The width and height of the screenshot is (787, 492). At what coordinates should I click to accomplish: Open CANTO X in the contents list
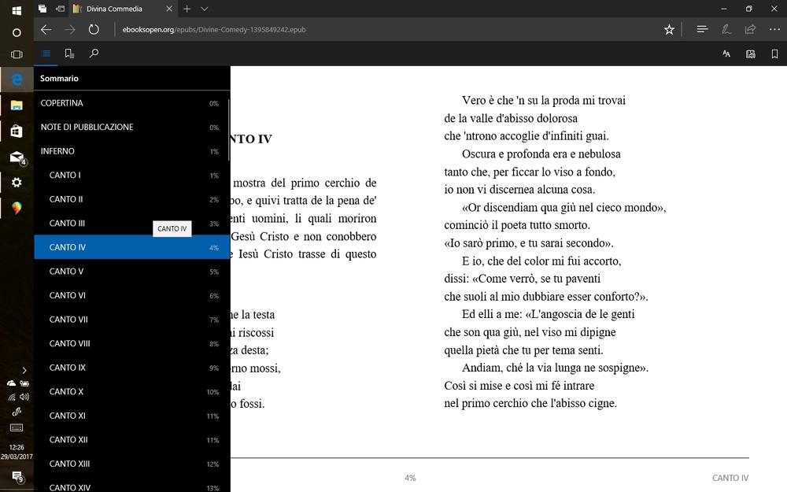(x=131, y=392)
